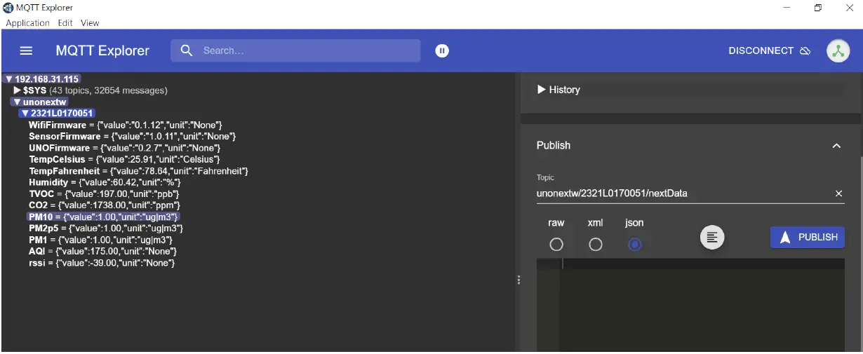Click the search magnifier icon

[x=186, y=50]
